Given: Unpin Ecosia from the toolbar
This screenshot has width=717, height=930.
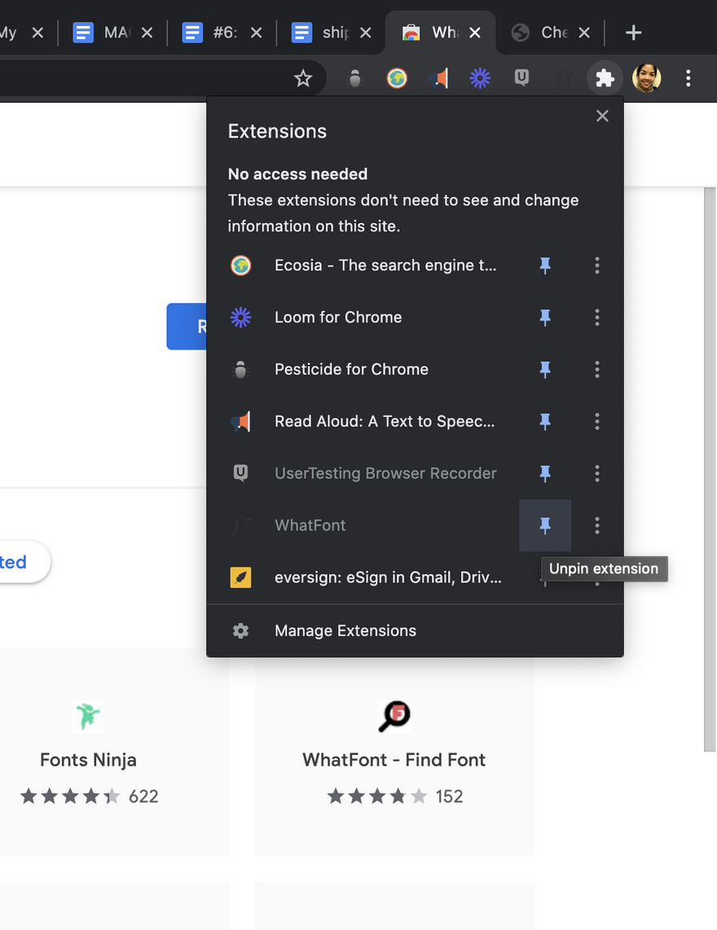Looking at the screenshot, I should [545, 265].
